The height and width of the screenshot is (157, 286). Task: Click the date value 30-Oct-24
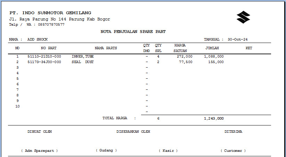(237, 40)
